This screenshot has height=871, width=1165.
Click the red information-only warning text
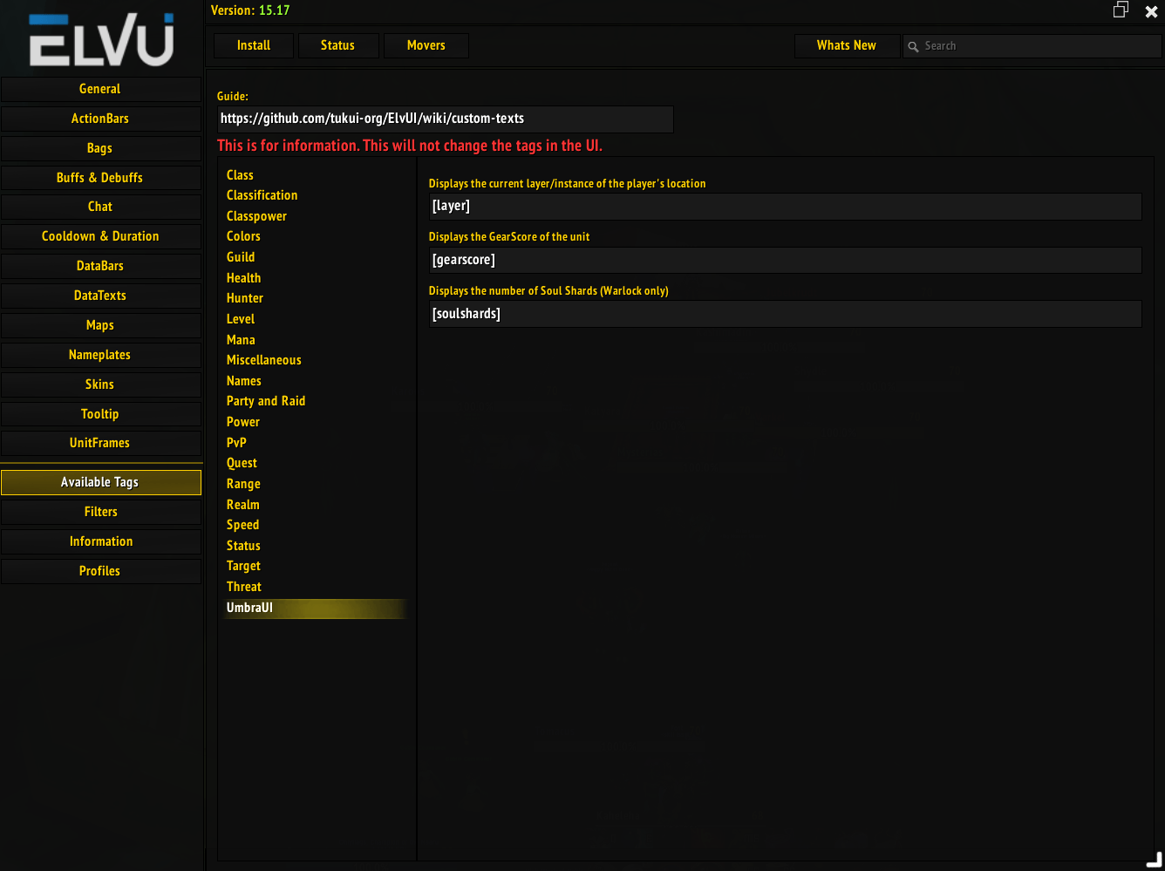pyautogui.click(x=410, y=146)
